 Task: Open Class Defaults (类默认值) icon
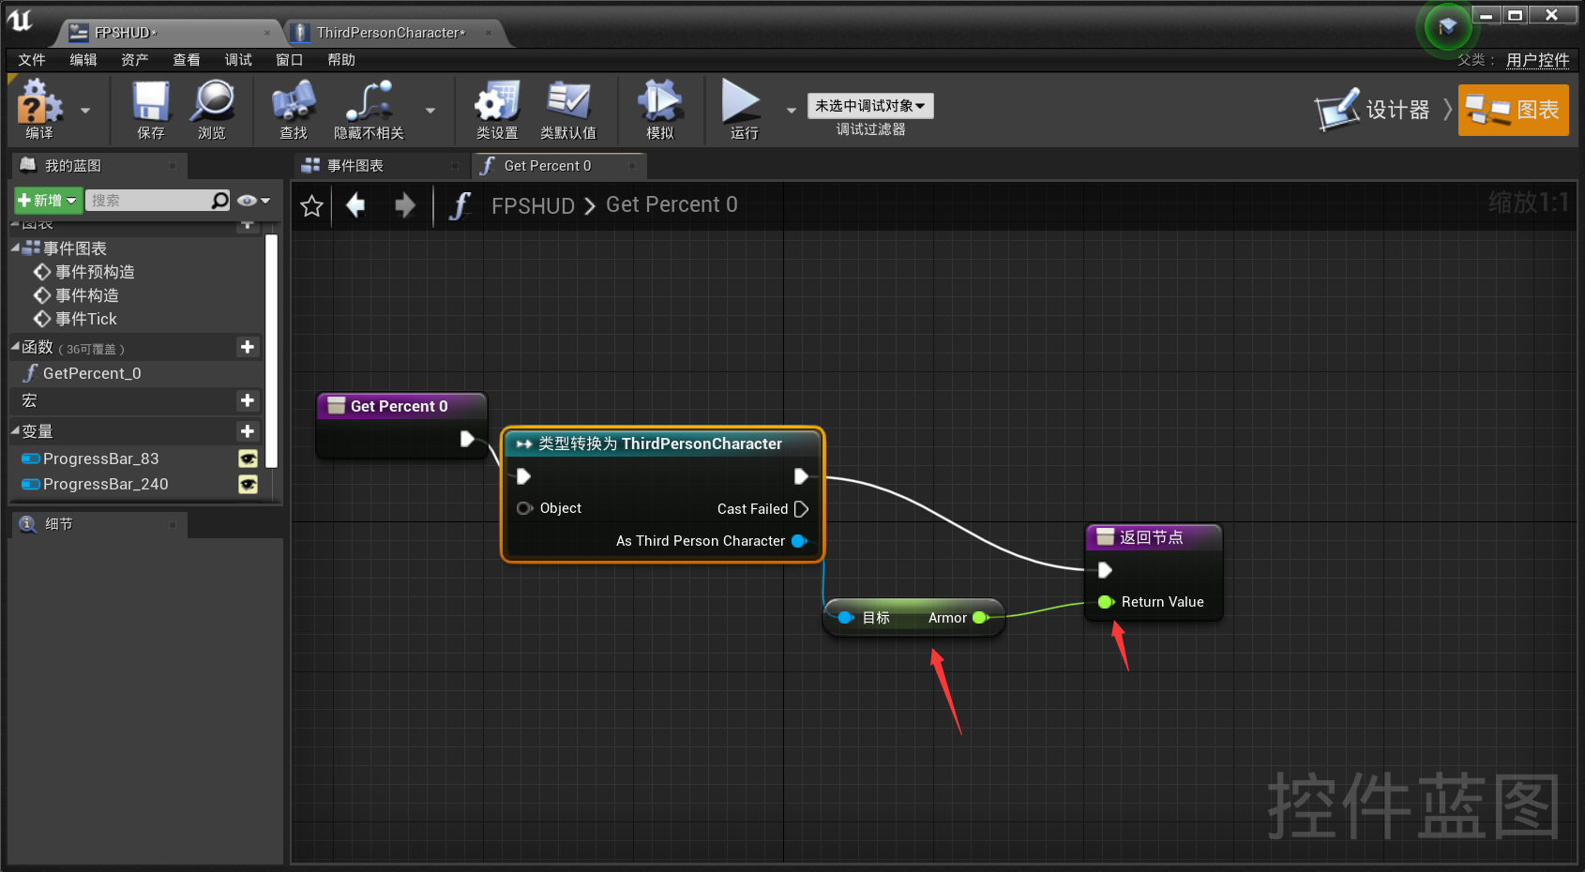[x=567, y=103]
